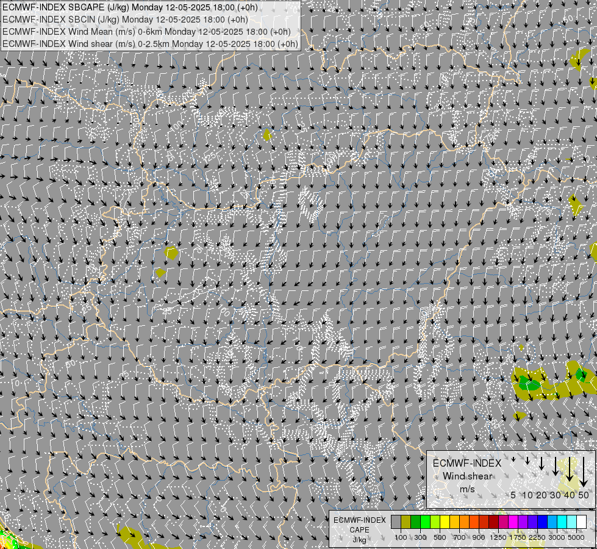Select the bright green CAPE legend swatch

(425, 522)
